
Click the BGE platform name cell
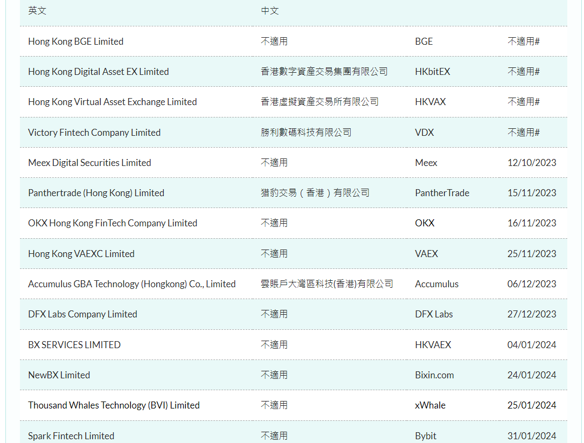tap(424, 41)
